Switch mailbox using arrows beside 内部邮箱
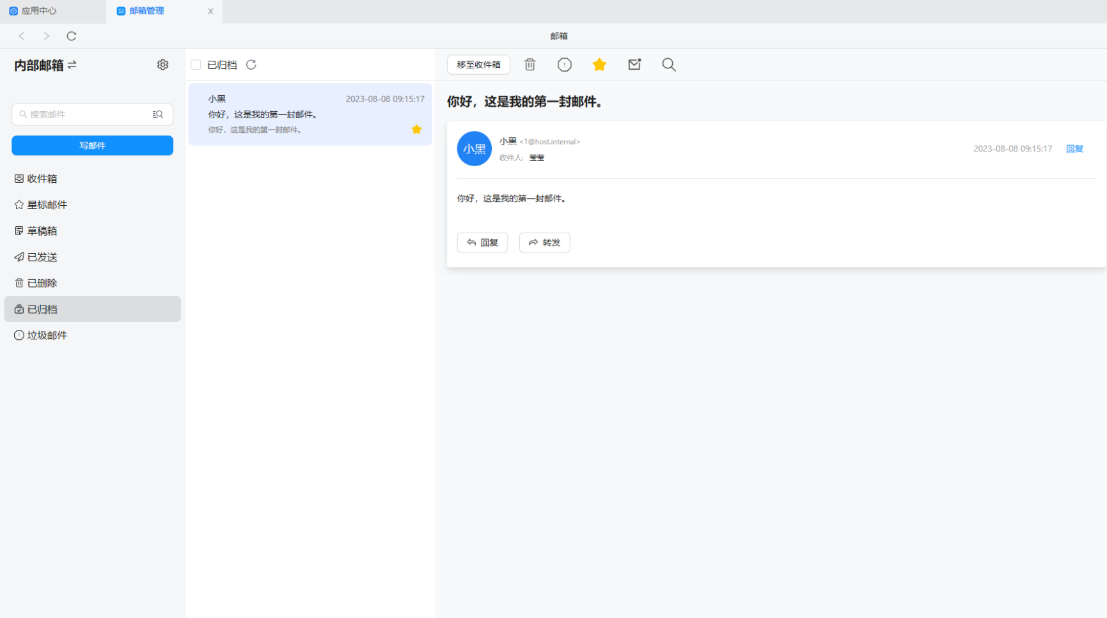Image resolution: width=1107 pixels, height=618 pixels. (x=72, y=65)
